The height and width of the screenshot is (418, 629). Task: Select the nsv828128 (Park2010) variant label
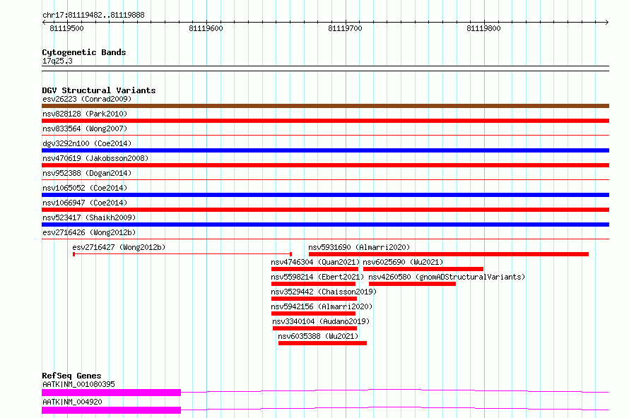point(85,114)
